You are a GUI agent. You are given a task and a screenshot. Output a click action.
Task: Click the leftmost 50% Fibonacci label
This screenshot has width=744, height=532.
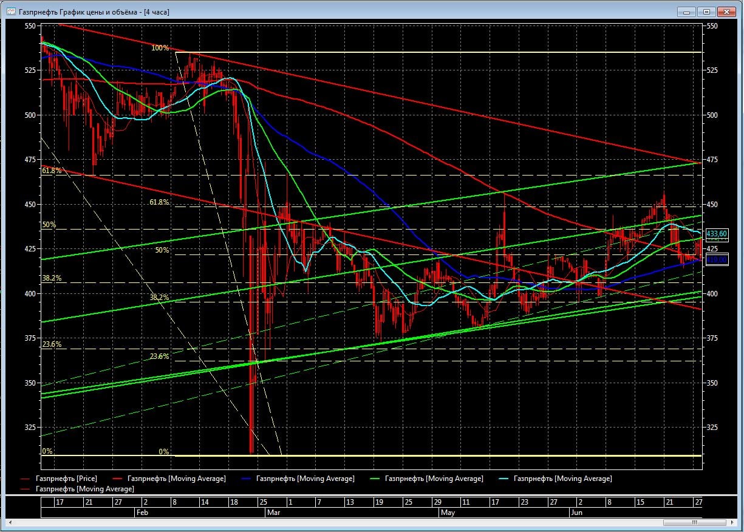[49, 225]
